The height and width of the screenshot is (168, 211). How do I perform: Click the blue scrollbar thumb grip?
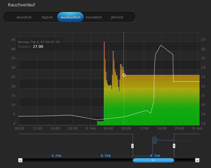click(x=153, y=160)
